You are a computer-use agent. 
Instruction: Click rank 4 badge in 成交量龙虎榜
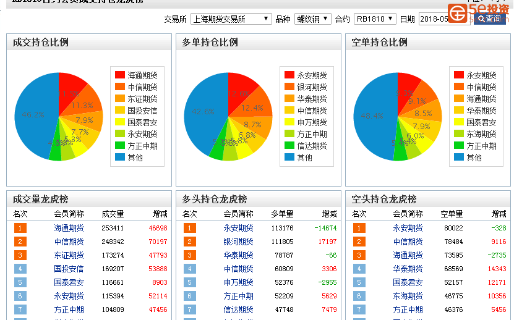[x=20, y=269]
